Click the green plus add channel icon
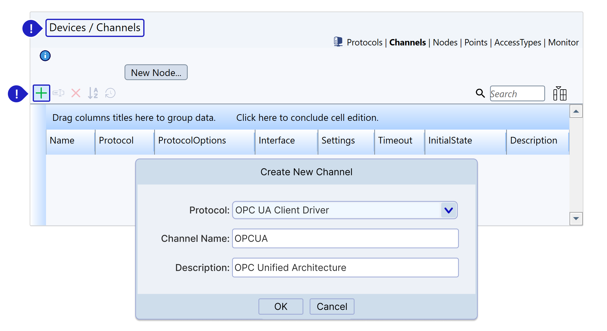 41,93
